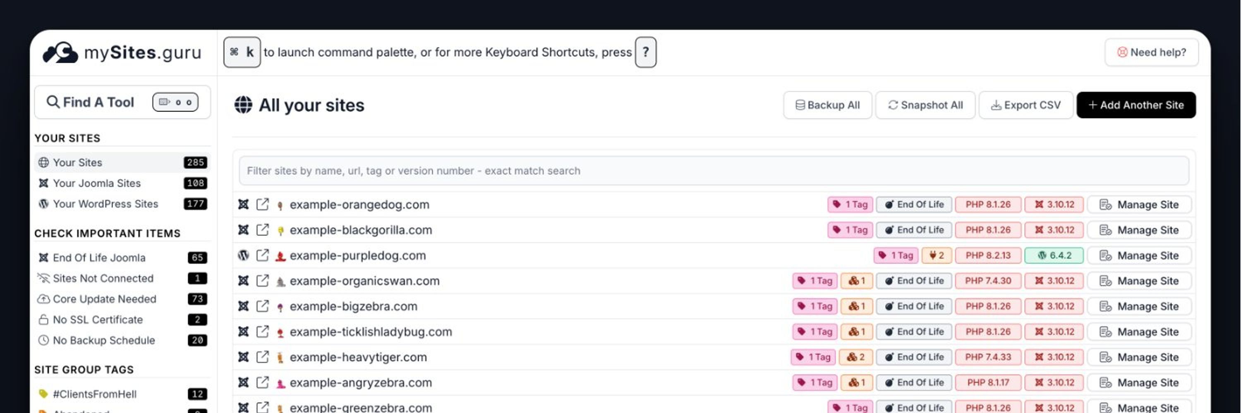This screenshot has height=413, width=1241.
Task: Open the Find A Tool search box
Action: coord(122,102)
